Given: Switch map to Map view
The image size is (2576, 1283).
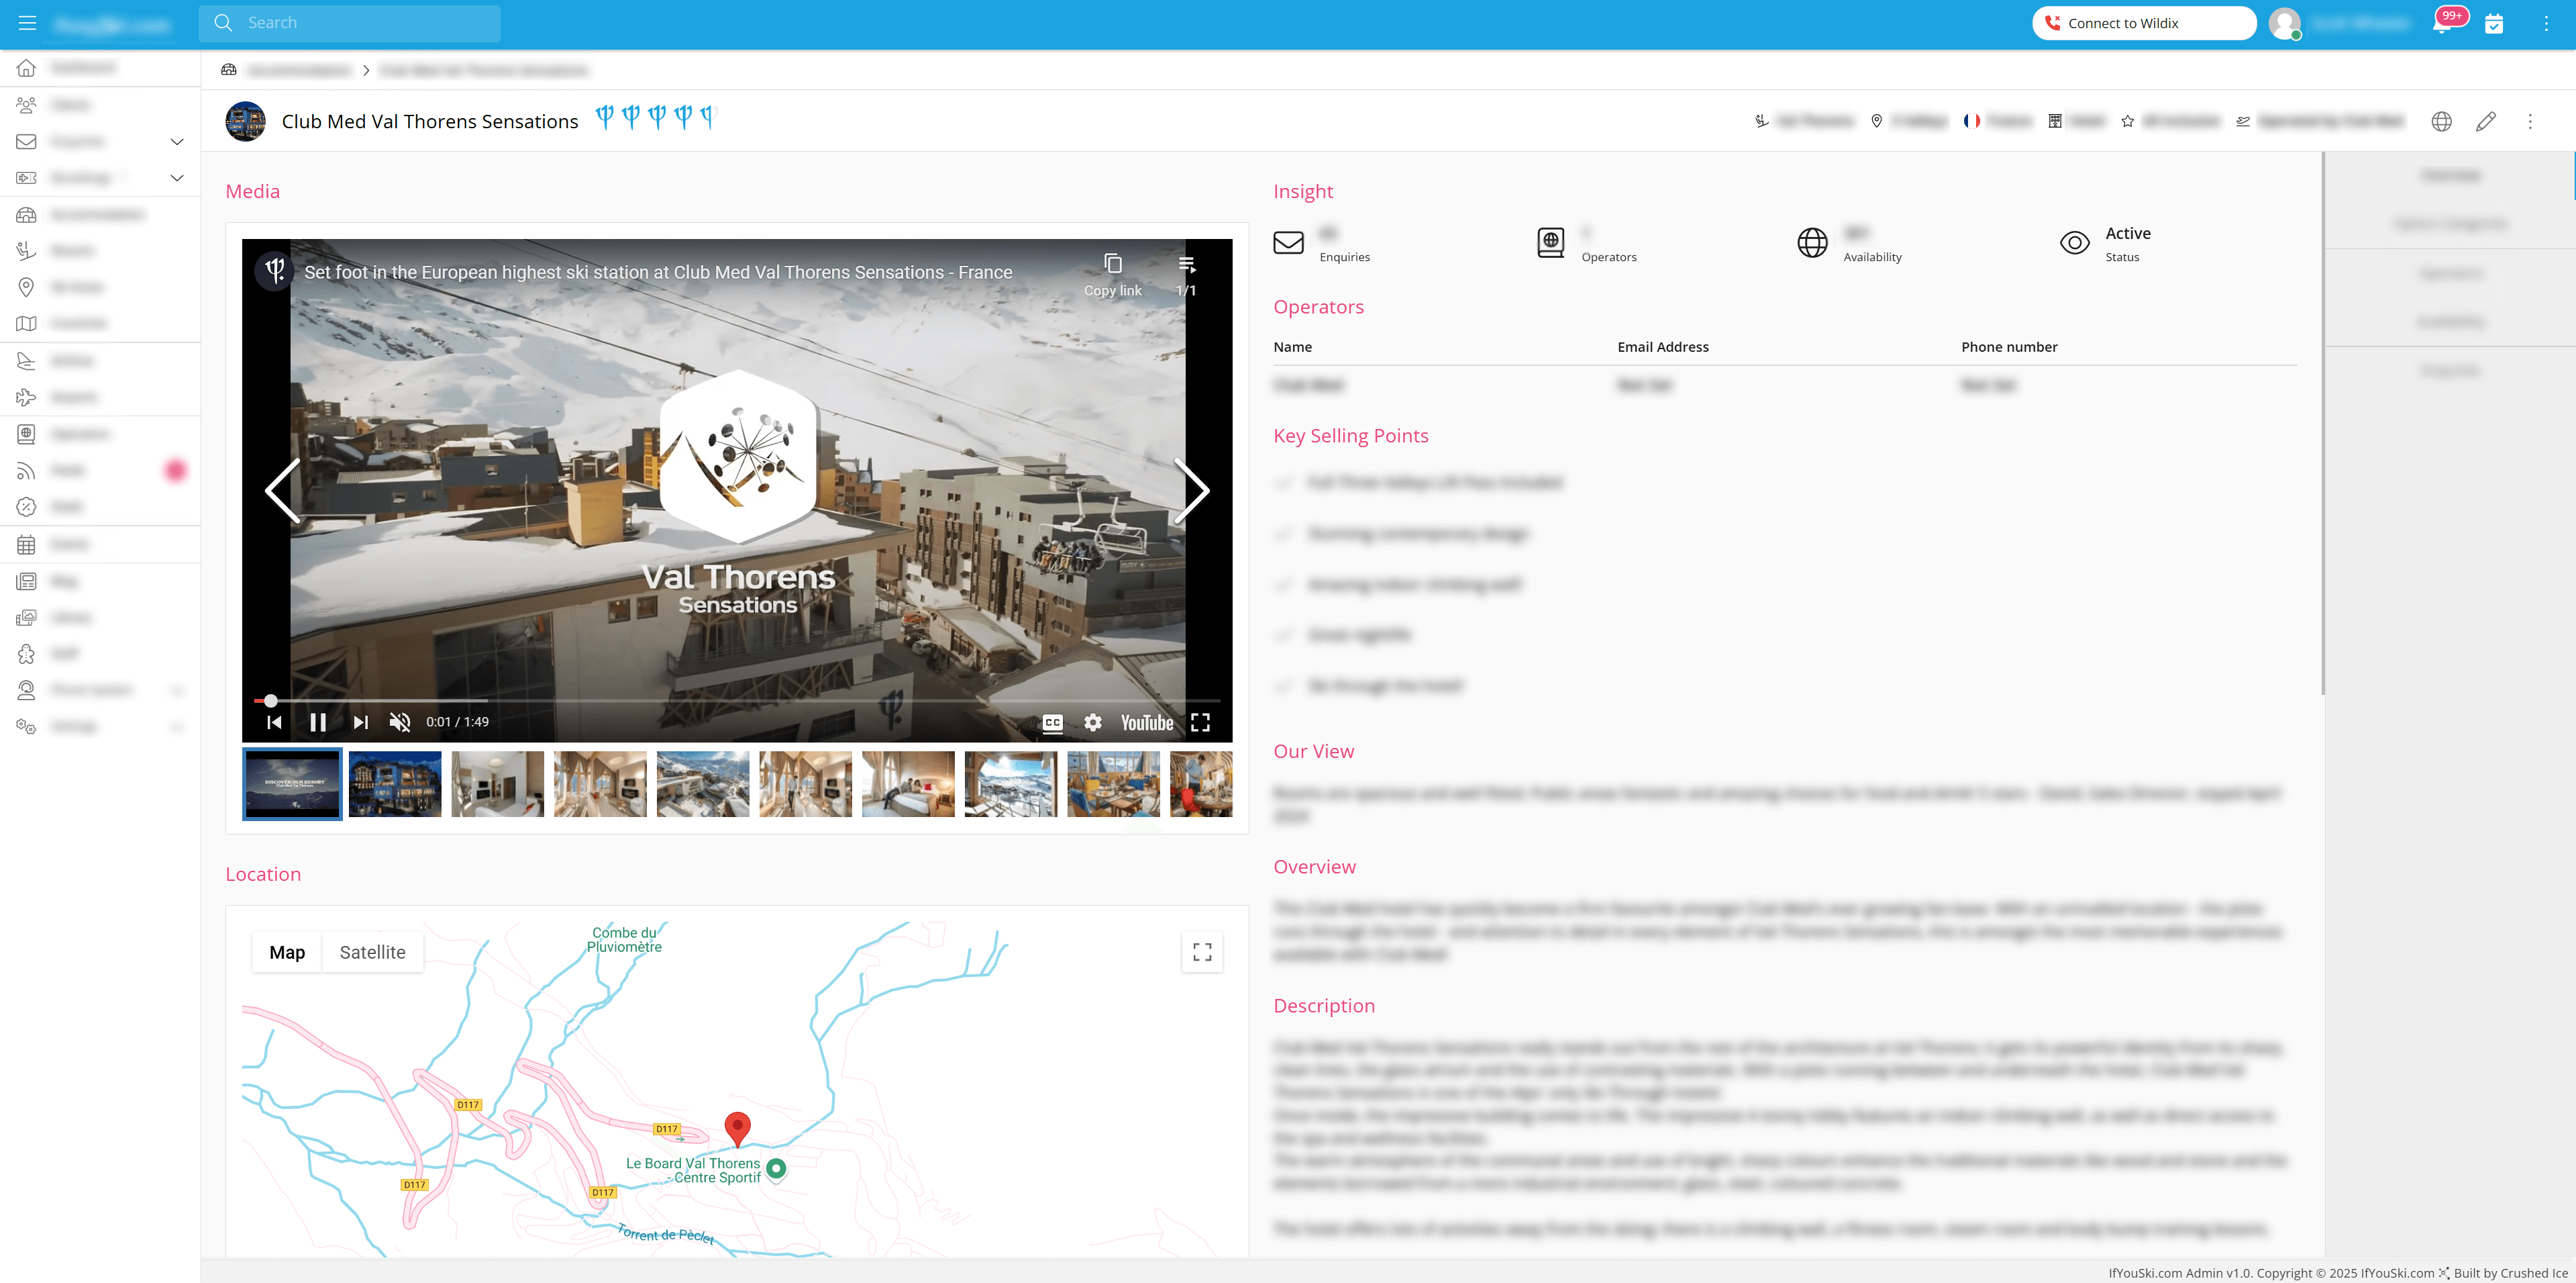Looking at the screenshot, I should point(287,952).
